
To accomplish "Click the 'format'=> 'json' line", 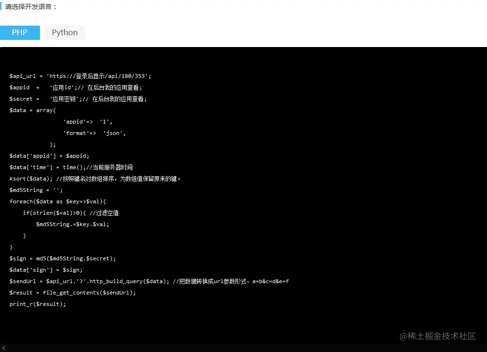I will click(x=94, y=133).
